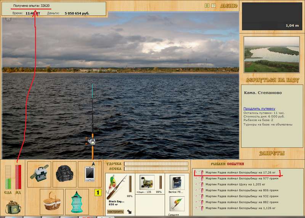
Task: Open the tackle box icon
Action: pyautogui.click(x=39, y=174)
